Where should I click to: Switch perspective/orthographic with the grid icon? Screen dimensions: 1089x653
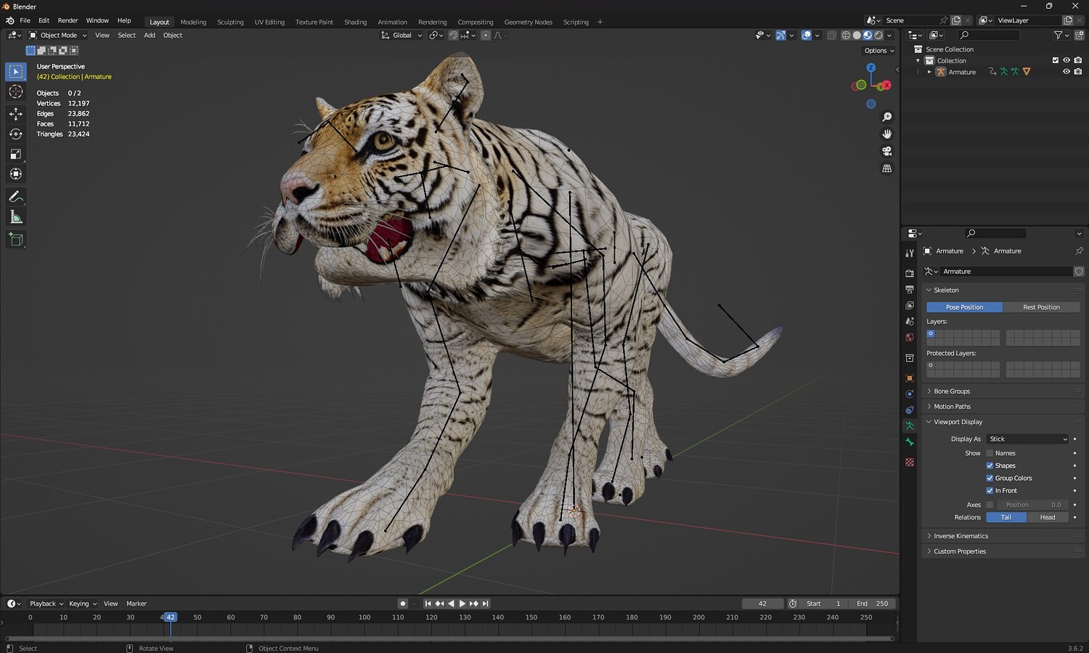pyautogui.click(x=886, y=169)
